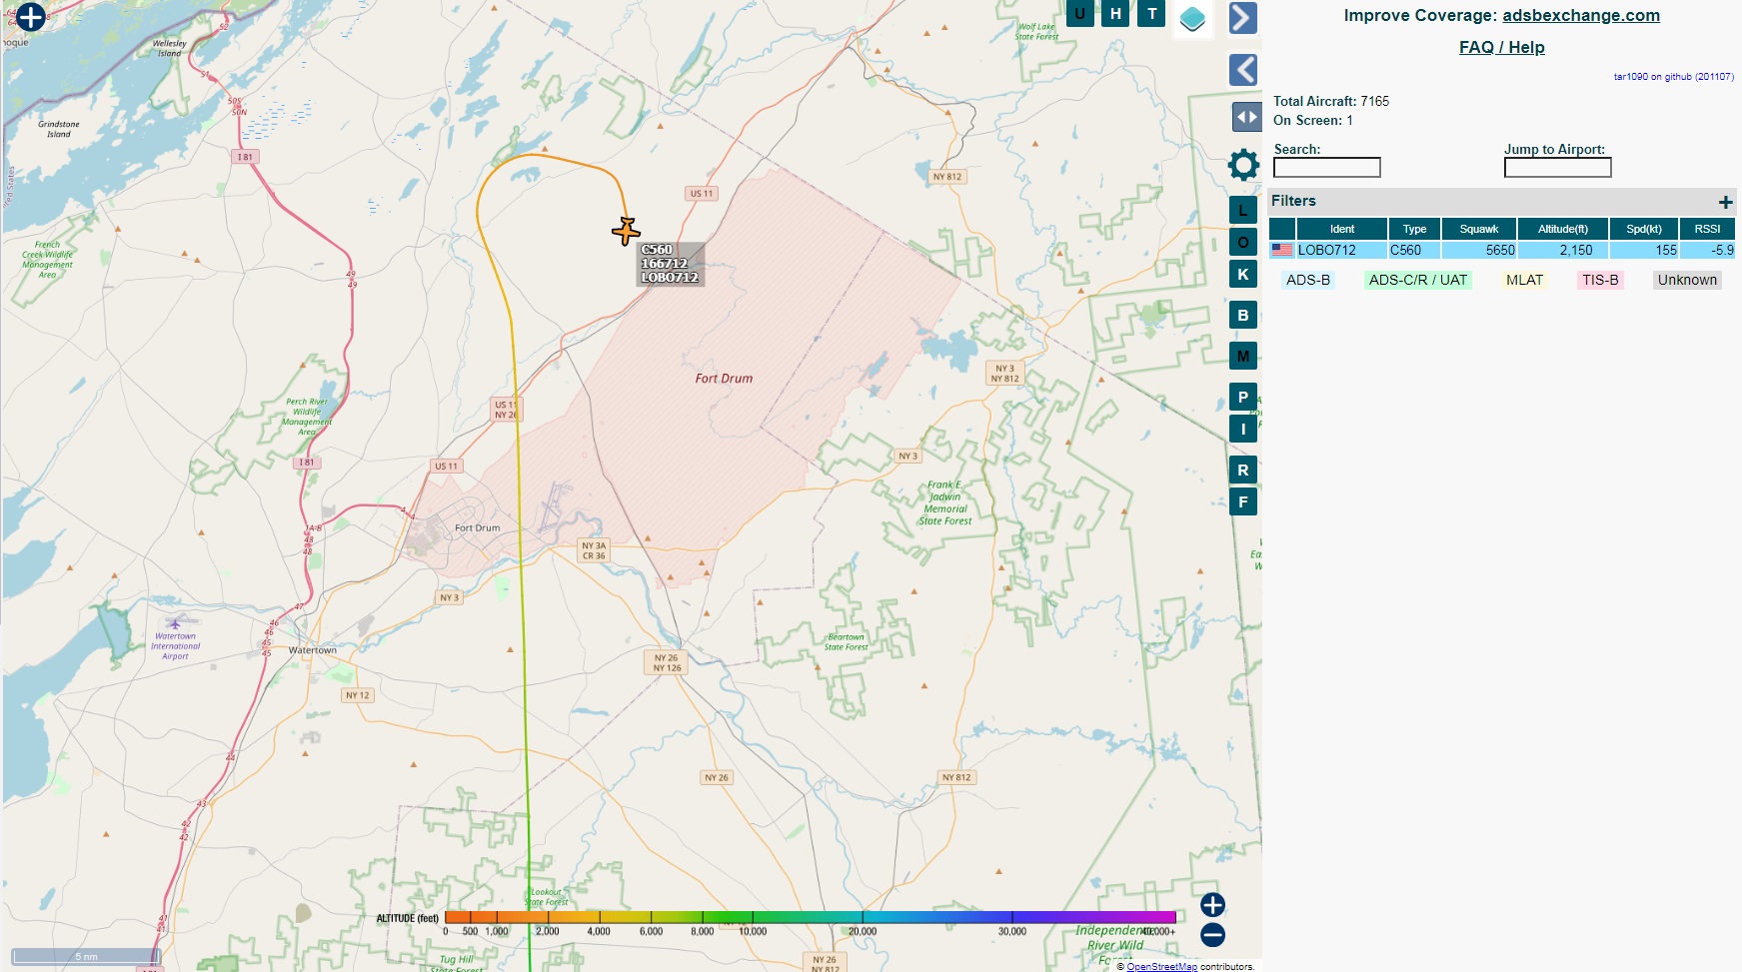This screenshot has height=972, width=1742.
Task: Toggle the B map option button
Action: pyautogui.click(x=1243, y=315)
